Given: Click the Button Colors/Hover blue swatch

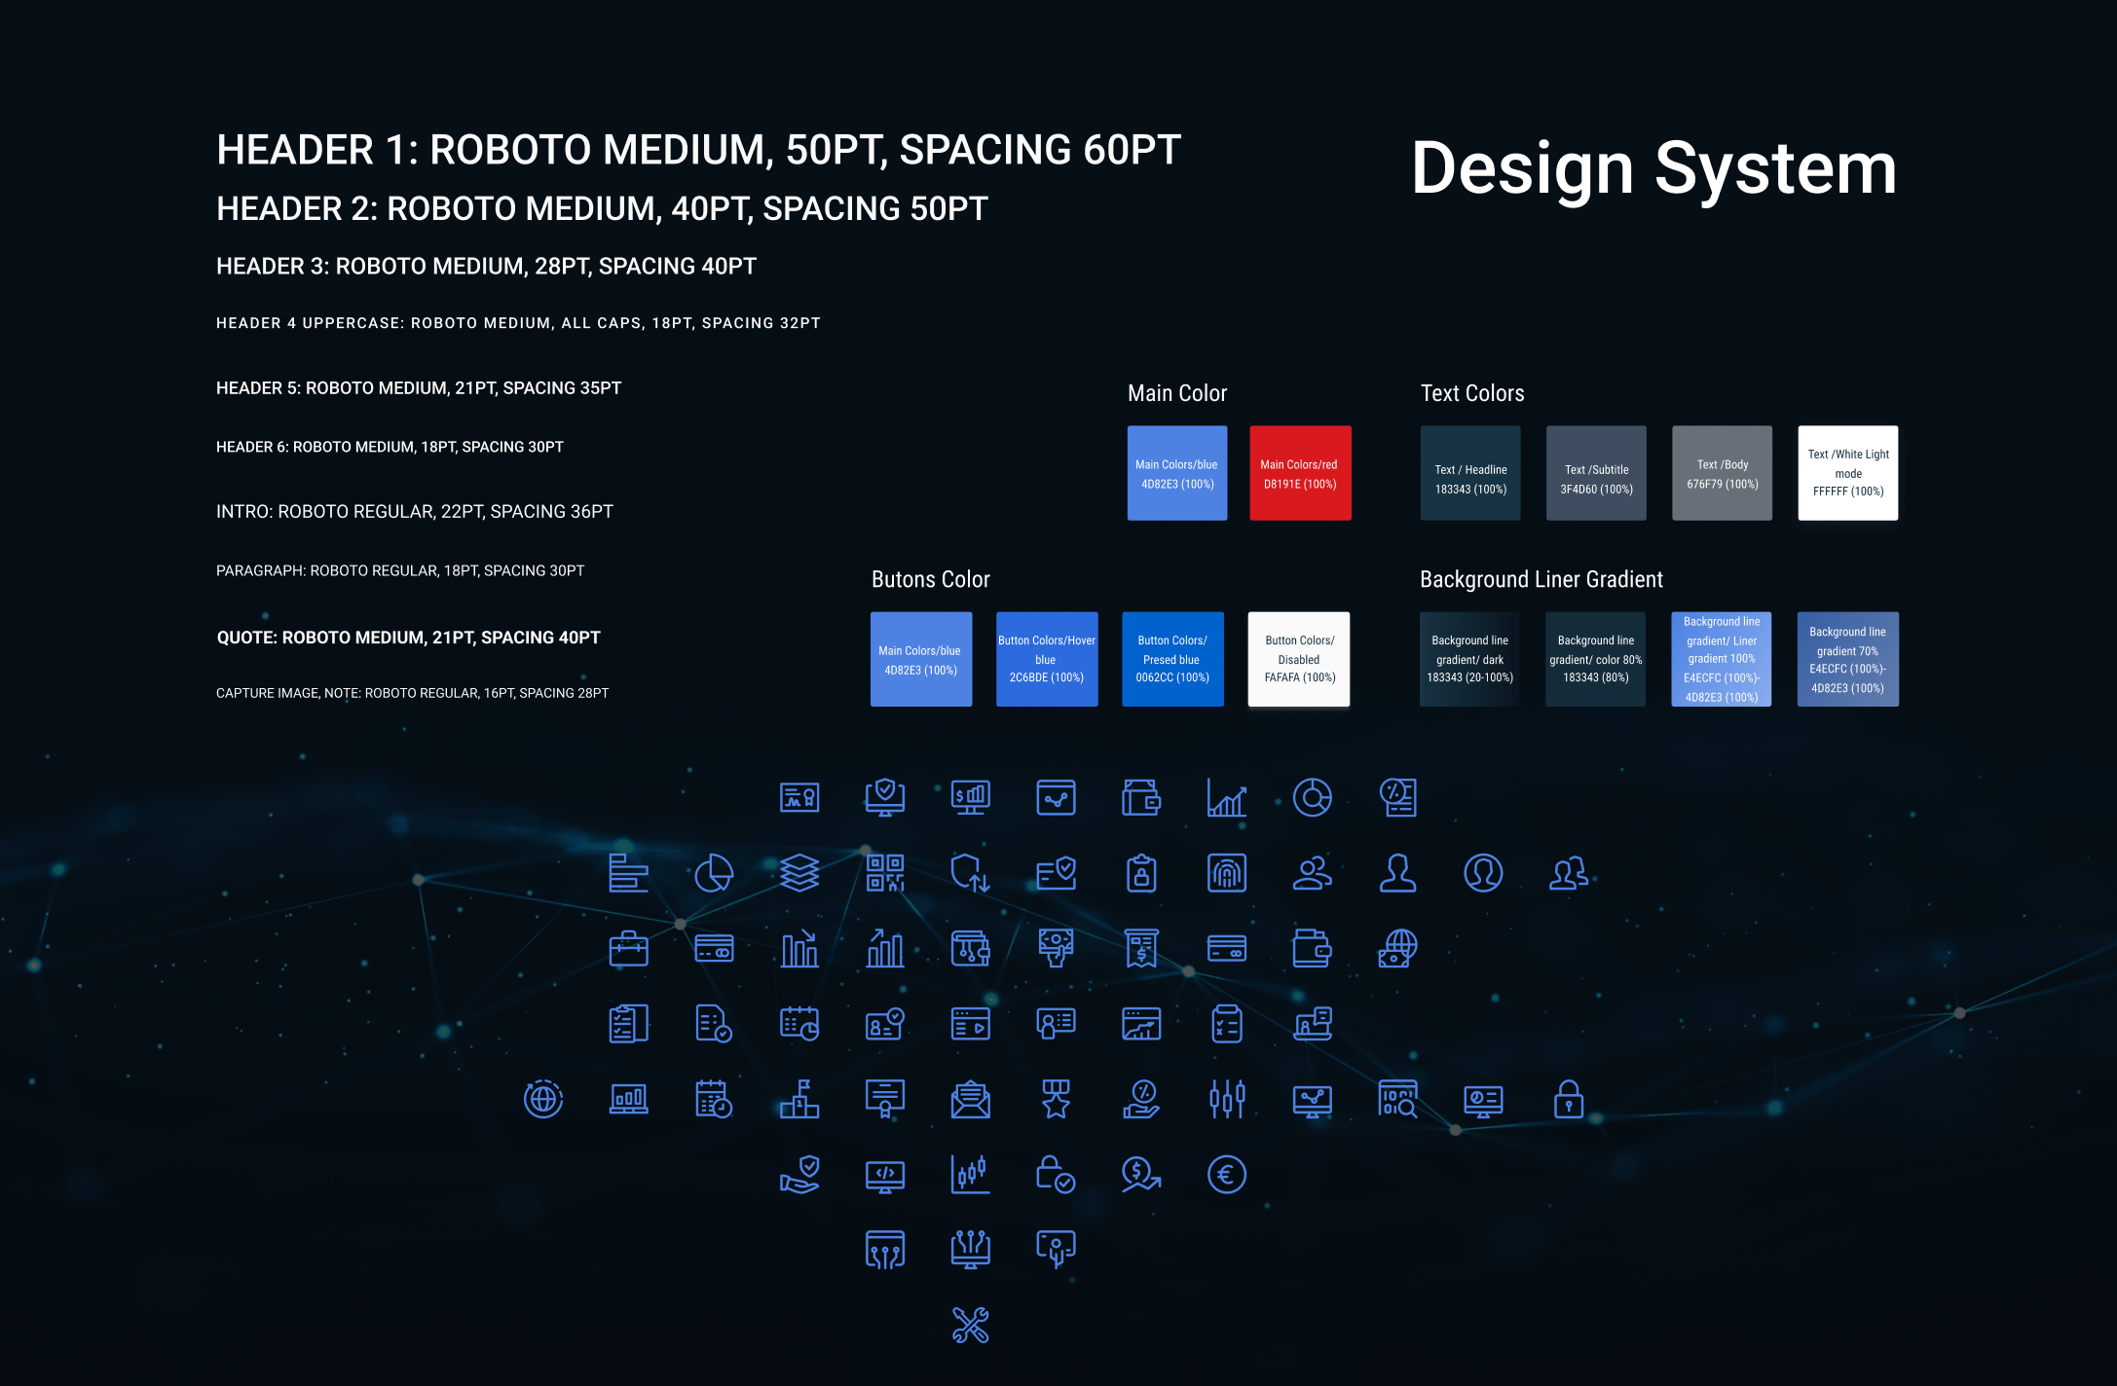Looking at the screenshot, I should click(x=1047, y=659).
